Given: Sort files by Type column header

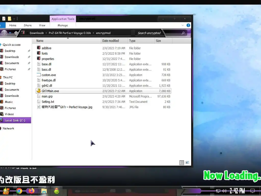Looking at the screenshot, I should click(141, 41).
